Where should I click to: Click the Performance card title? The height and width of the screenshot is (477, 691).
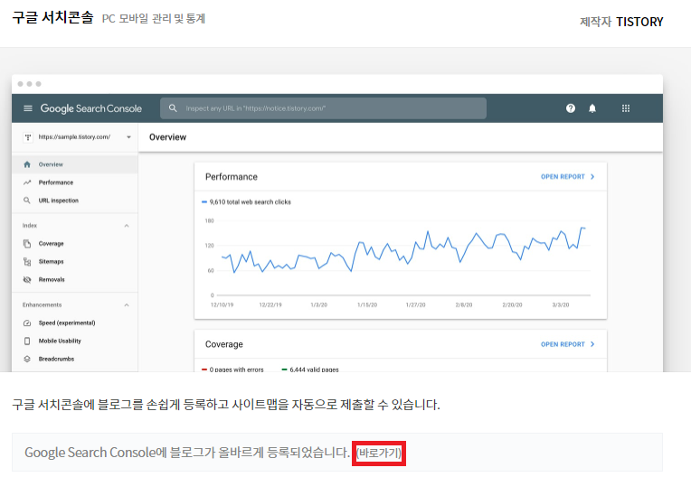[x=232, y=177]
